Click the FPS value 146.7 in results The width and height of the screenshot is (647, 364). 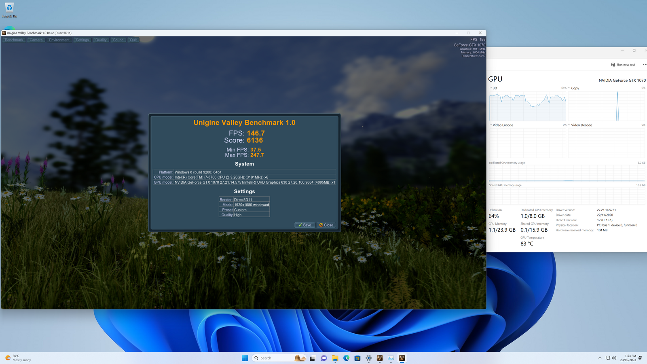click(256, 133)
